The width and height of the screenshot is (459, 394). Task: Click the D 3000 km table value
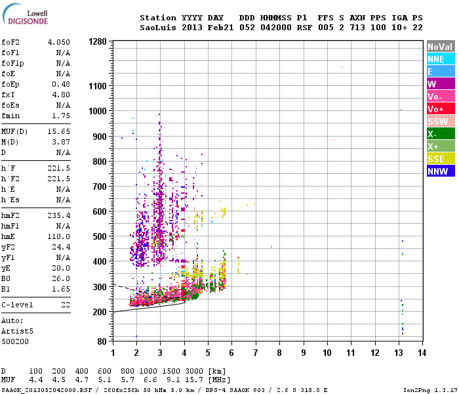coord(194,371)
